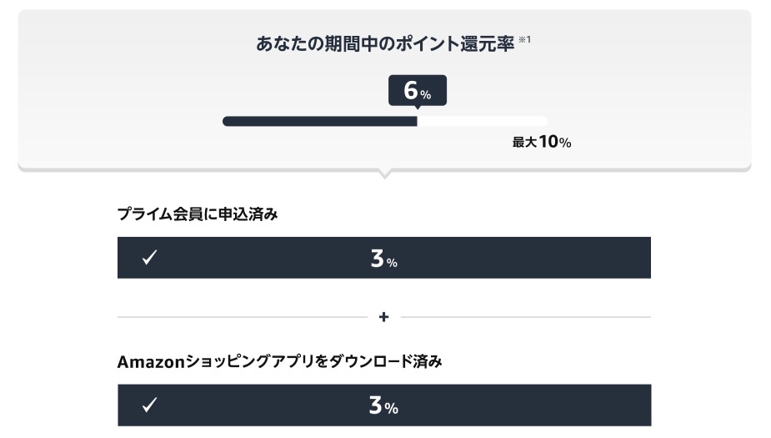Click the あなたの期間中のポイント還元率 heading
This screenshot has width=771, height=438.
coord(384,44)
